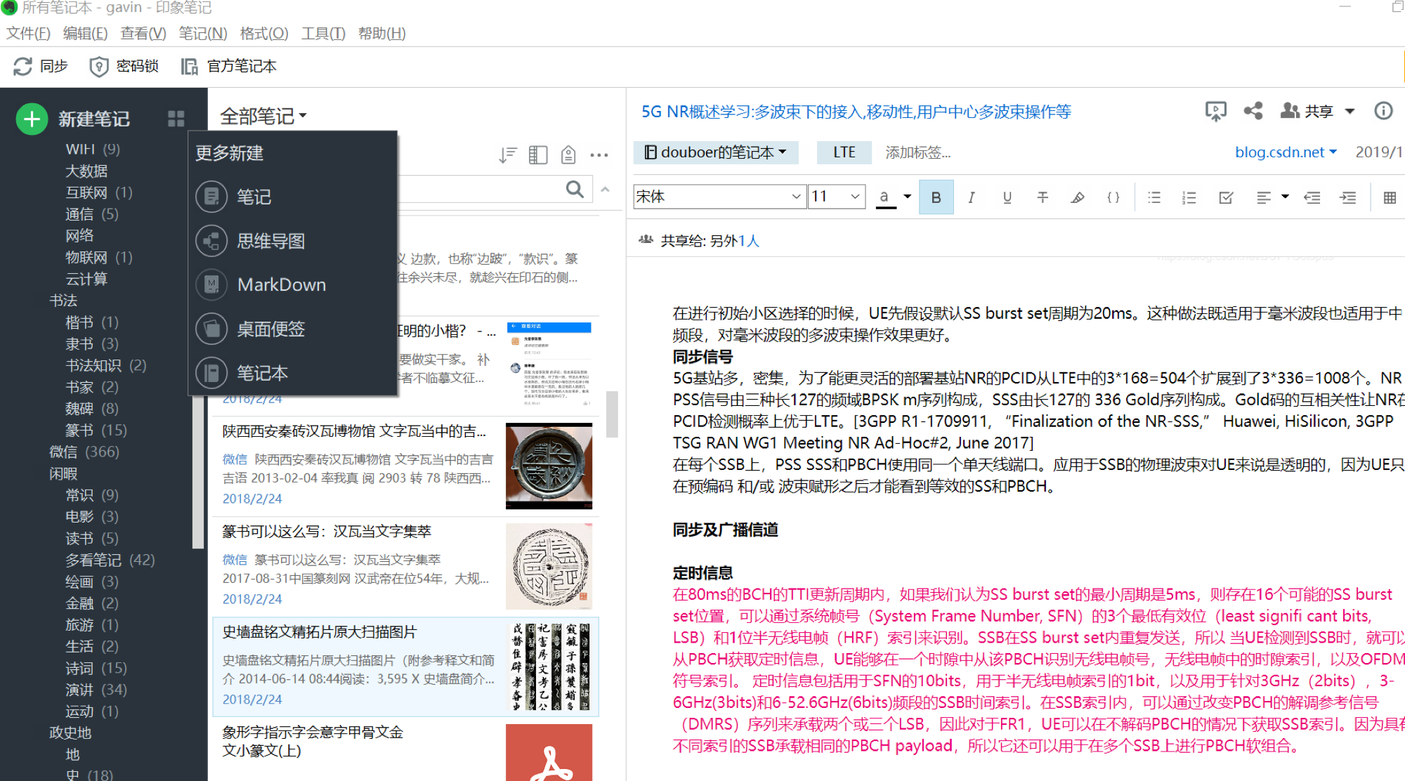Viewport: 1405px width, 781px height.
Task: Expand the 全部笔记 dropdown
Action: coord(264,116)
